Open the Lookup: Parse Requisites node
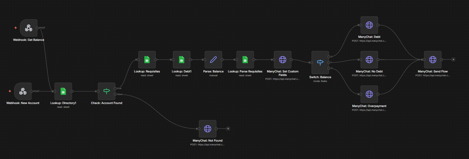This screenshot has width=469, height=159. point(245,60)
